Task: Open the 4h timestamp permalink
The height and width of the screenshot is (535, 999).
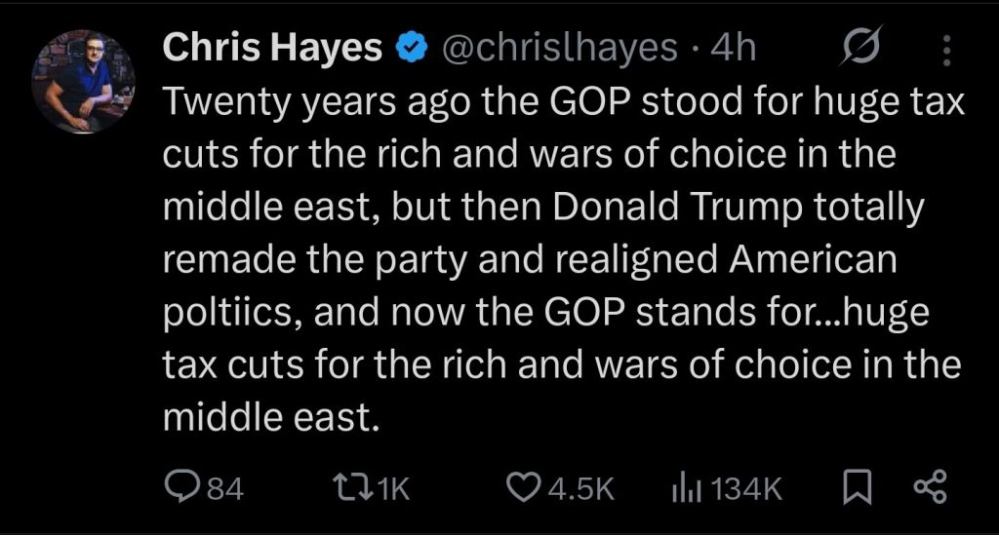Action: tap(734, 47)
